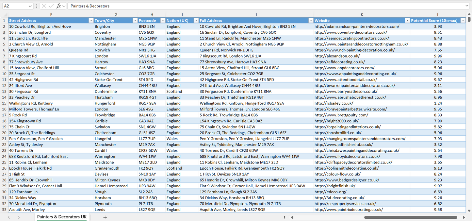The width and height of the screenshot is (472, 221).
Task: Open the Town/City filter dropdown
Action: tap(135, 21)
